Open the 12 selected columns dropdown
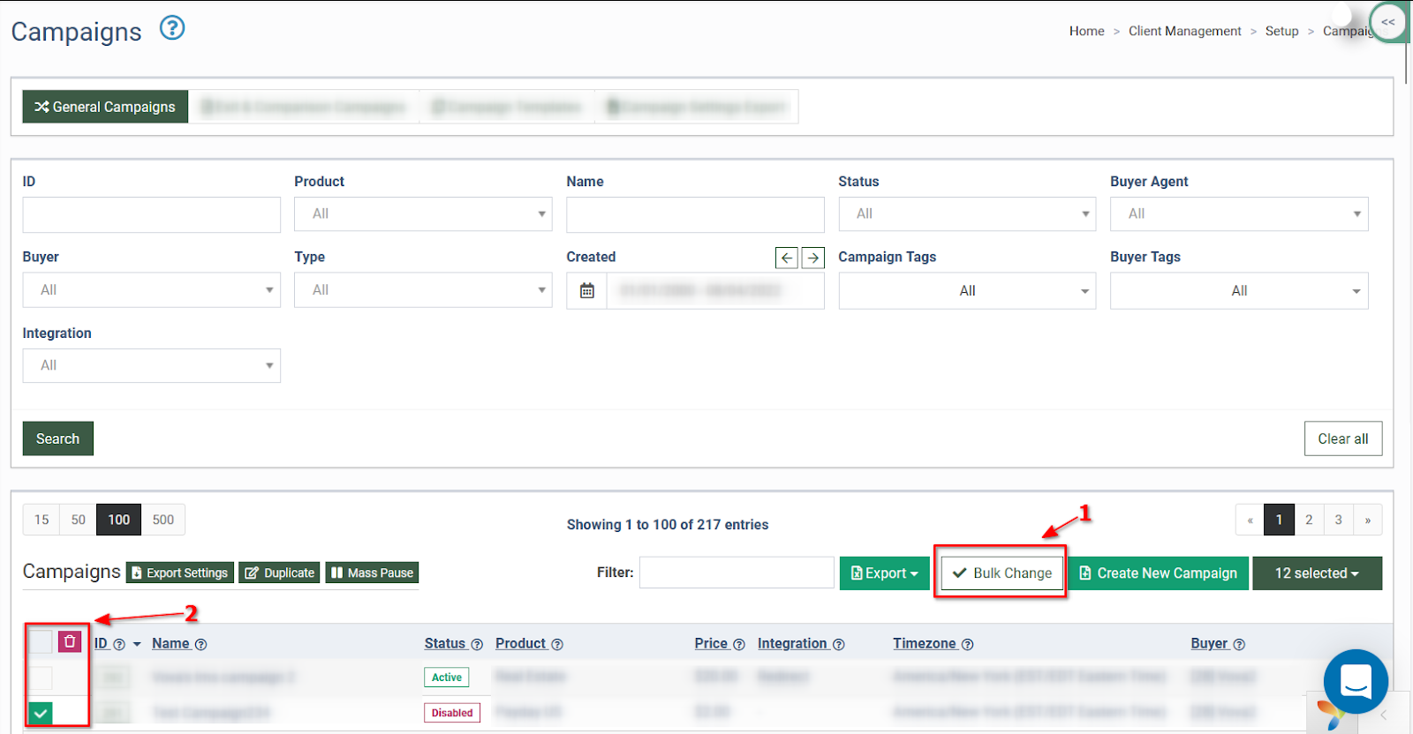 [x=1316, y=573]
